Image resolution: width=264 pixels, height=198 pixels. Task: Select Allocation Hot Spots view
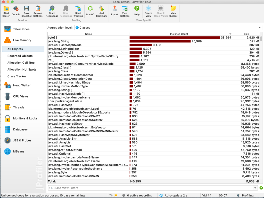(x=22, y=70)
